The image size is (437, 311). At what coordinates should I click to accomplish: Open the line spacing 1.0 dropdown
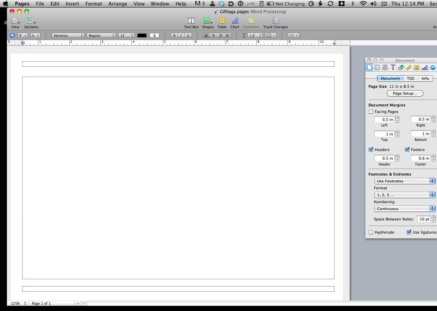pyautogui.click(x=255, y=35)
